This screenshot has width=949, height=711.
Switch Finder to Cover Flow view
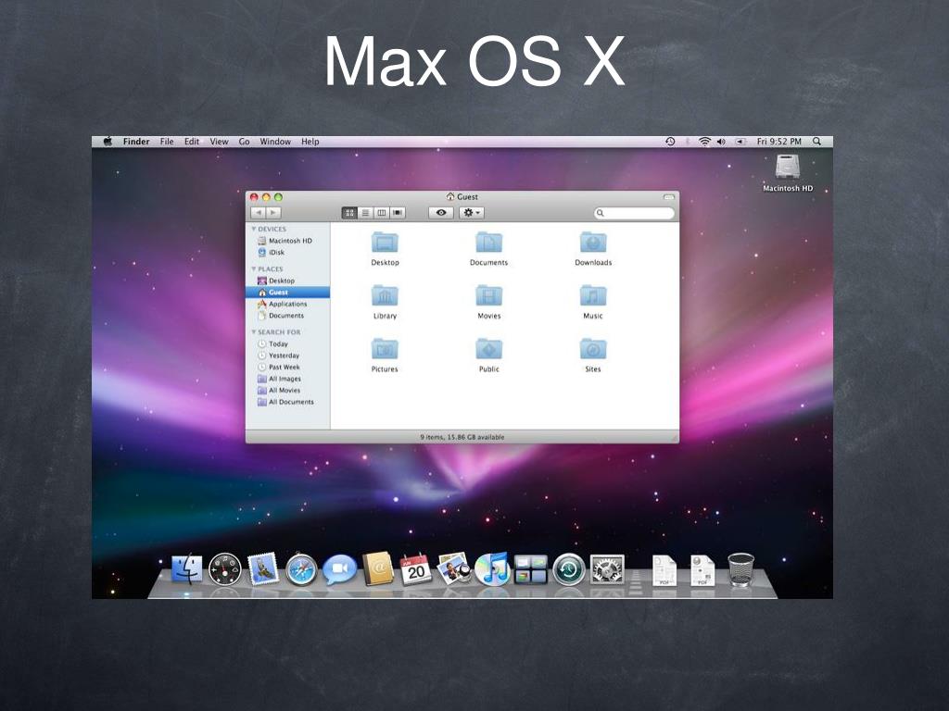point(398,213)
